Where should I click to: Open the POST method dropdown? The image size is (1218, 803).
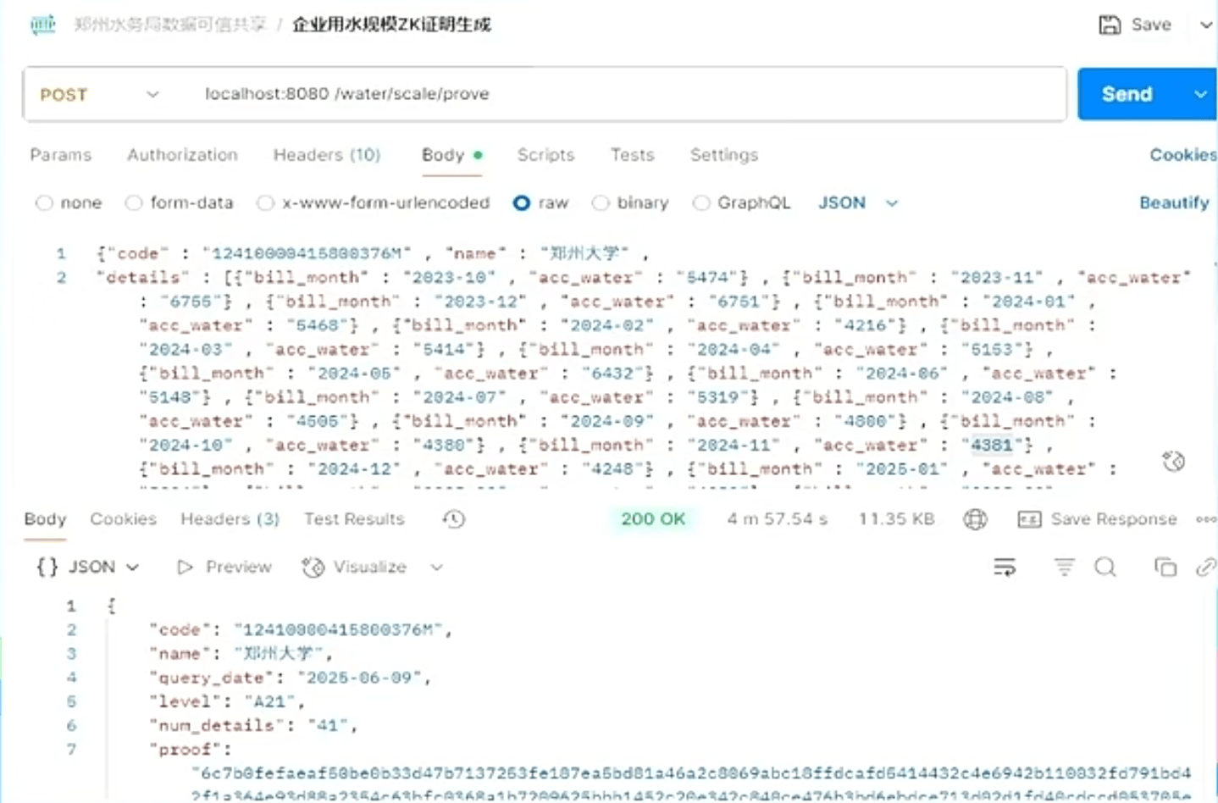(x=98, y=94)
